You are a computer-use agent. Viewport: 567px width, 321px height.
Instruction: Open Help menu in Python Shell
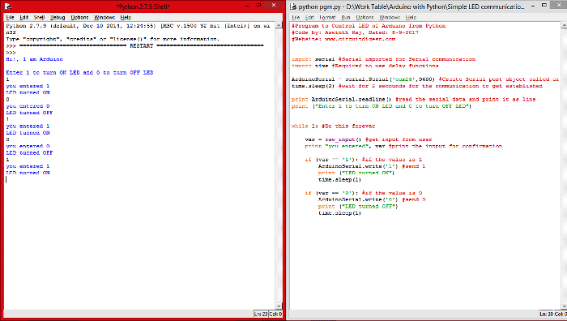pyautogui.click(x=126, y=17)
